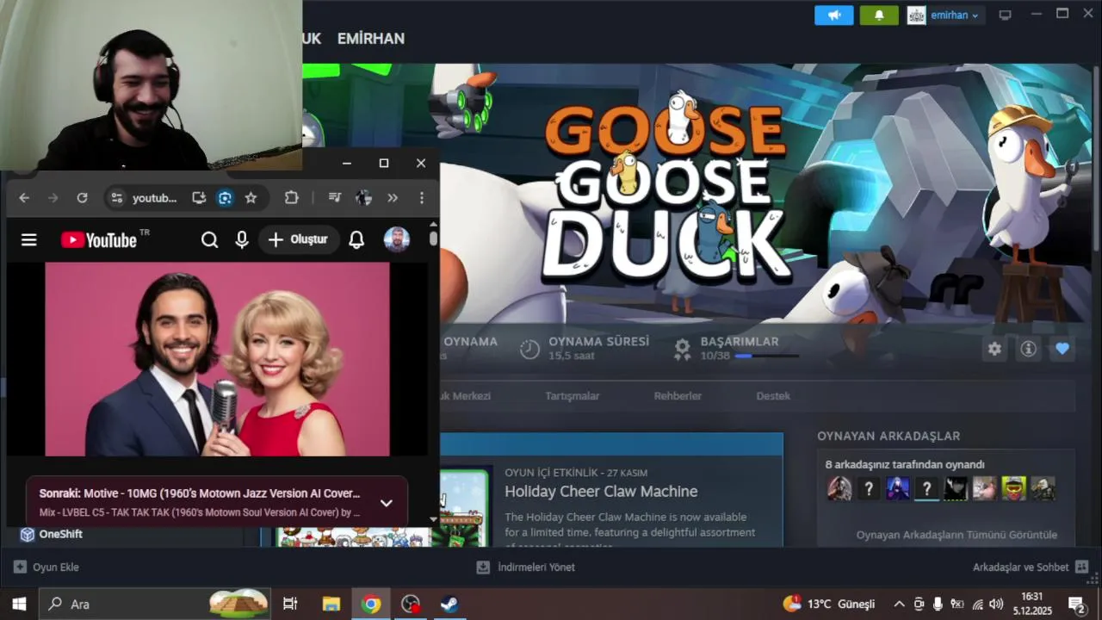Show hidden toolbar items double chevron
The image size is (1102, 620).
tap(393, 198)
